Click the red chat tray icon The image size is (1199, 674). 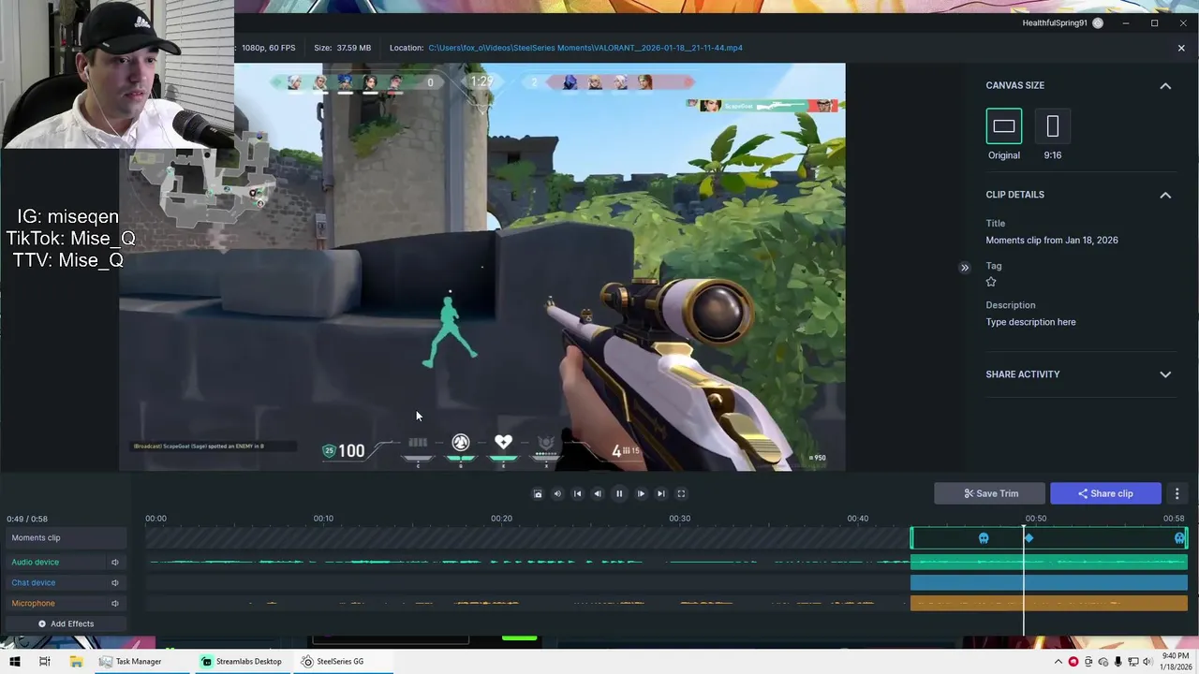pyautogui.click(x=1073, y=662)
